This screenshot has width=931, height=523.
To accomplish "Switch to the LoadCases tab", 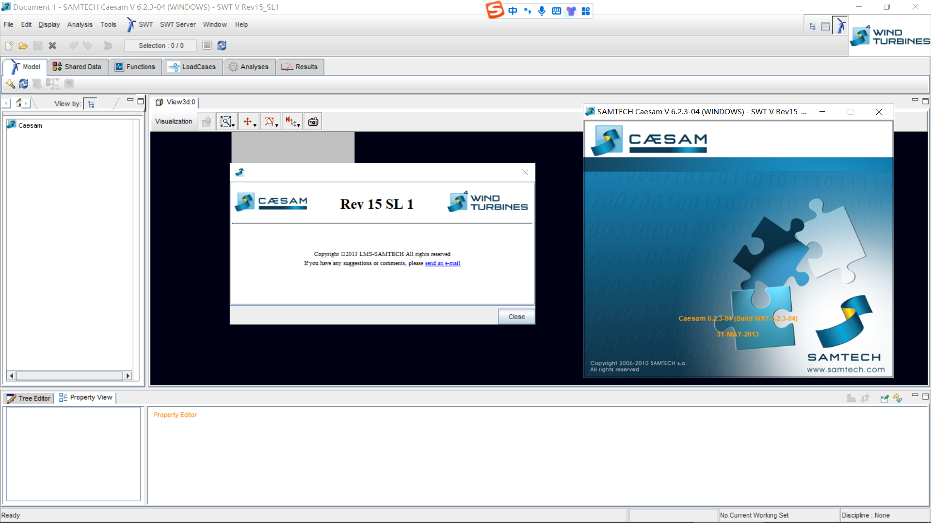I will click(193, 67).
